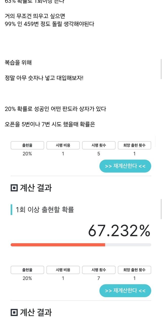The image size is (162, 325).
Task: Click the 시행 횟수 label above the value 5
Action: [99, 145]
